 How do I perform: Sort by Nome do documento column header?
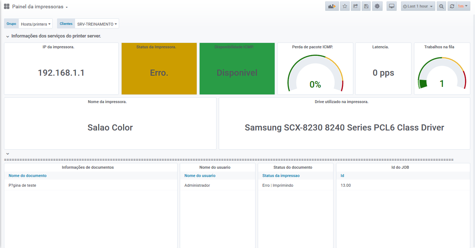point(27,176)
